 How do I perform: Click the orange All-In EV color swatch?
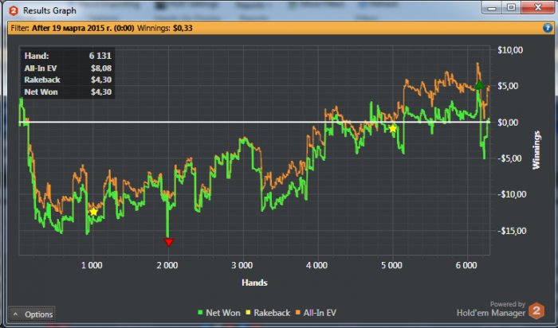point(298,313)
